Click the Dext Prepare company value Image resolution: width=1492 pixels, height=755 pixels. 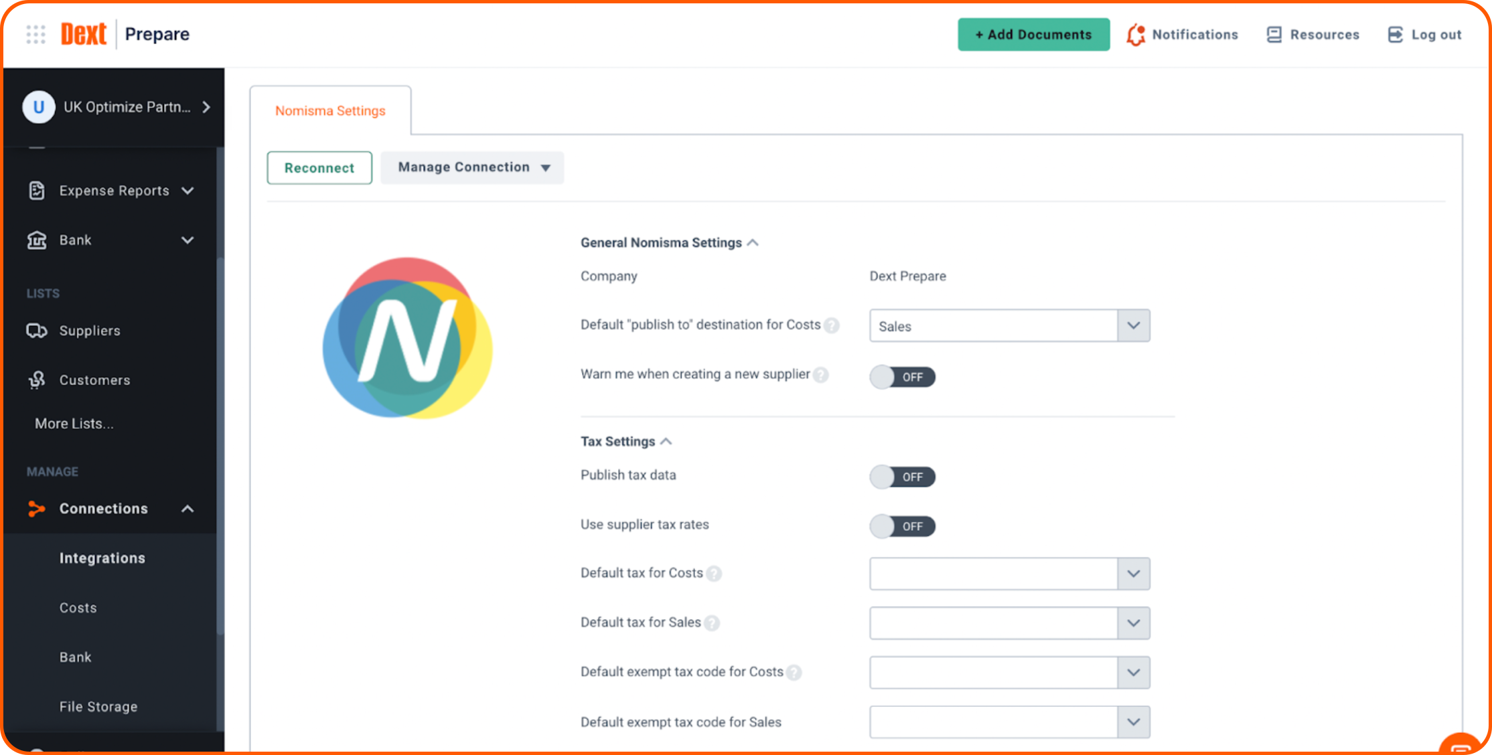click(x=907, y=276)
